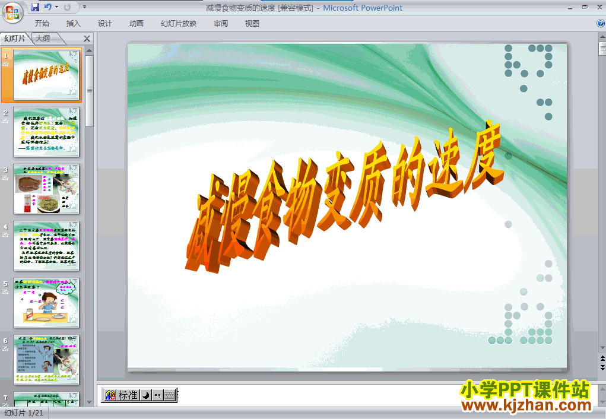Click the thumbnail pane scrollbar thumb
The image size is (606, 419).
pyautogui.click(x=89, y=91)
